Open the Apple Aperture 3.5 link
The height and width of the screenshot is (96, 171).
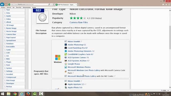pos(76,84)
